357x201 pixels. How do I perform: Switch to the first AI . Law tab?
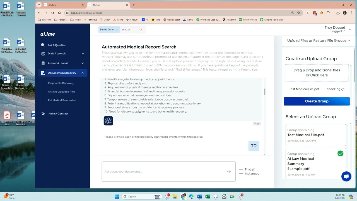[63, 5]
